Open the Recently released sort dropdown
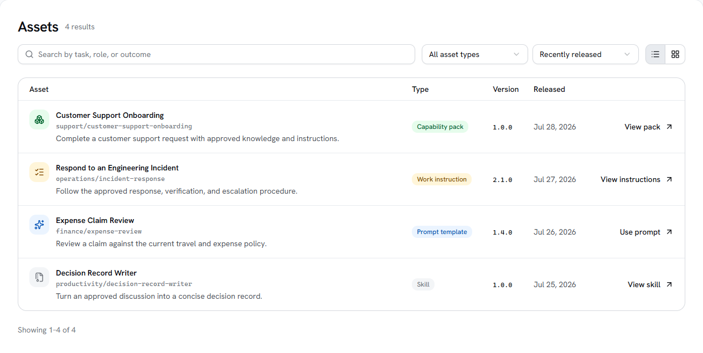 [586, 54]
